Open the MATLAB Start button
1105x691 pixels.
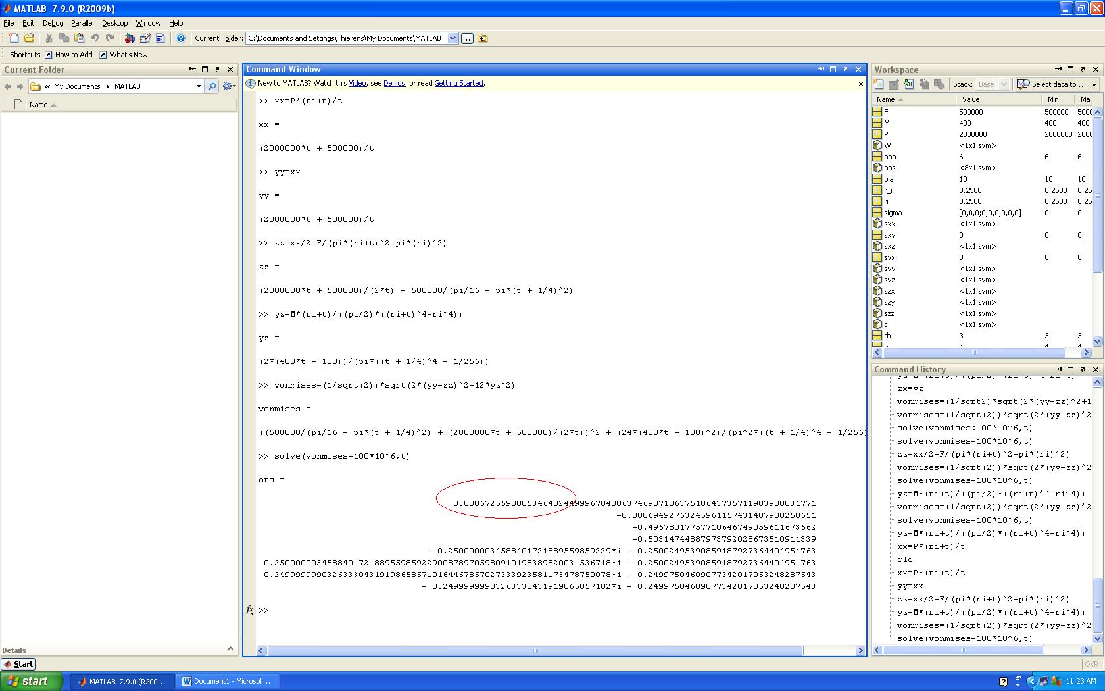coord(18,664)
